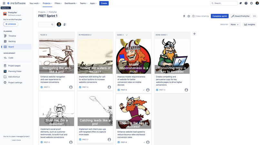This screenshot has height=145, width=260.
Task: Click the unassigned avatar on PRET-2 card
Action: tap(71, 142)
